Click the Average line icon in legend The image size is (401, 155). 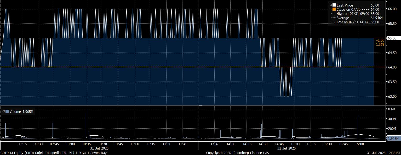tap(334, 18)
